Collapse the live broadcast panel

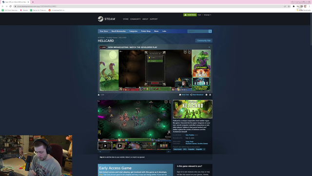tap(209, 47)
